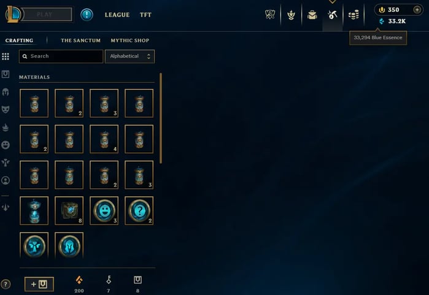
Task: Click the loot Search field
Action: point(61,56)
